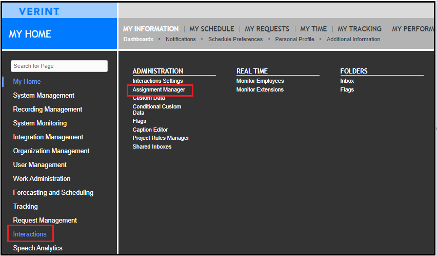437x256 pixels.
Task: Open Additional Information submenu item
Action: [x=353, y=40]
